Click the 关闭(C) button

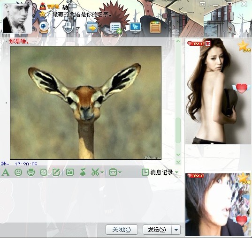[x=122, y=230]
